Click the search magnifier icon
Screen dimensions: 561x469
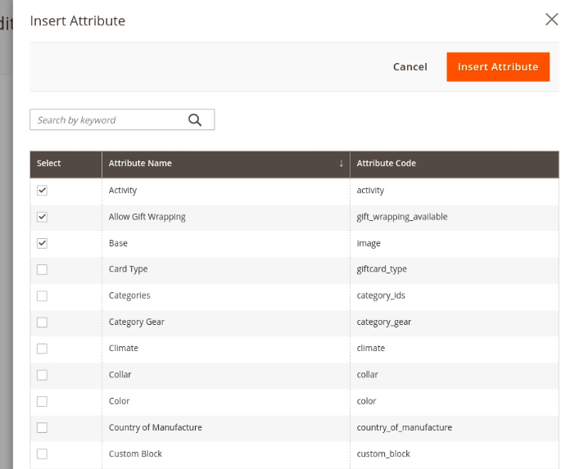click(195, 120)
